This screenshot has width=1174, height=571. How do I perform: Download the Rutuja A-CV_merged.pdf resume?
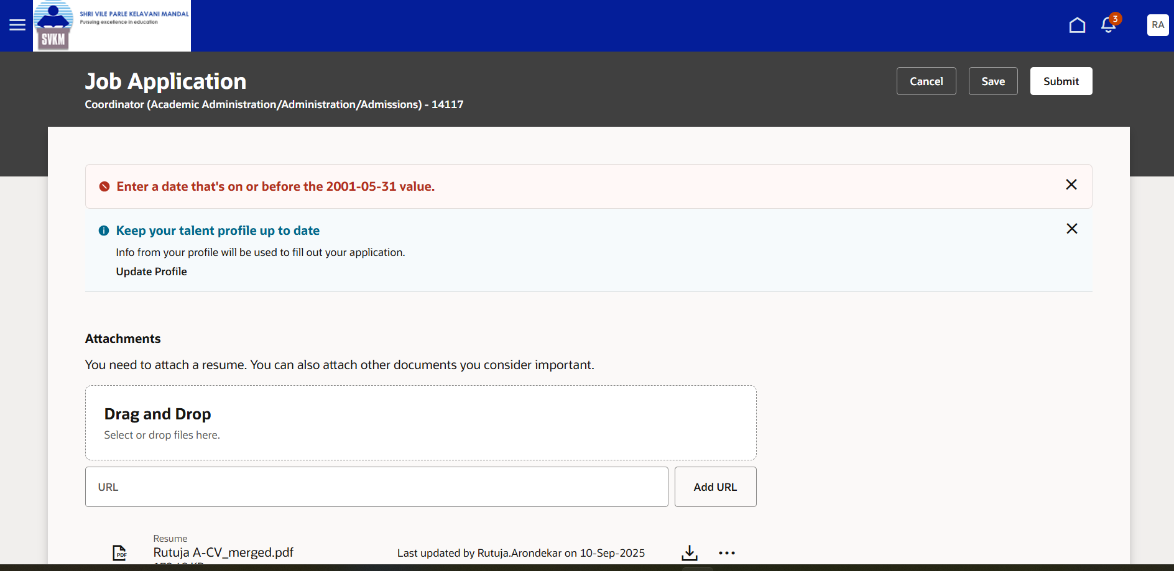[690, 552]
